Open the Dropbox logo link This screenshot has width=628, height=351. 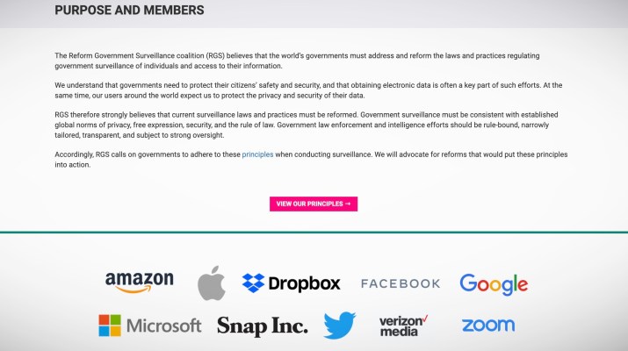[x=292, y=283]
